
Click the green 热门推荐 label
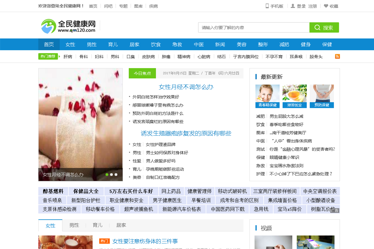(48, 56)
